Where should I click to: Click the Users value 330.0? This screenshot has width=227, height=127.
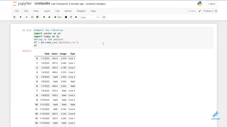coord(55,118)
